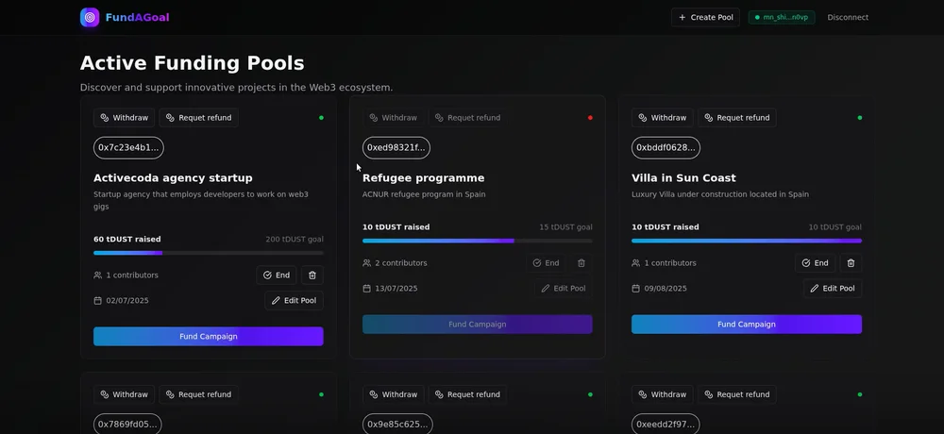Click contributors icon on Activecoda card

tap(97, 275)
